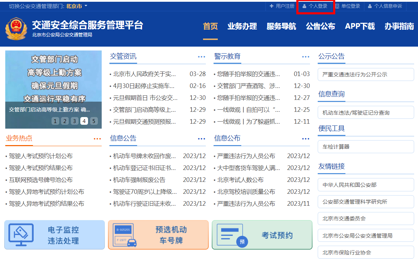Viewport: 418px width, 259px height.
Task: Select the 服务导航 navigation tab
Action: click(282, 26)
